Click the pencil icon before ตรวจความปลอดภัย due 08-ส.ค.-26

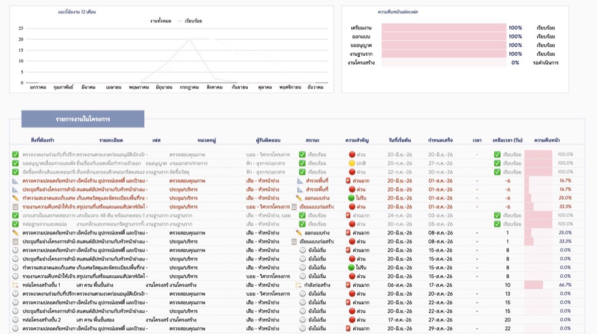pyautogui.click(x=15, y=233)
